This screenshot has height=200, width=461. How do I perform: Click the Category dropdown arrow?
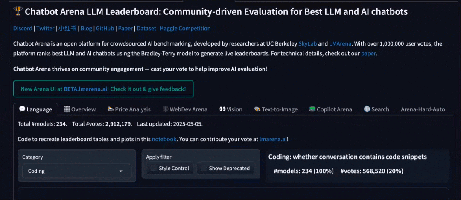coord(120,171)
